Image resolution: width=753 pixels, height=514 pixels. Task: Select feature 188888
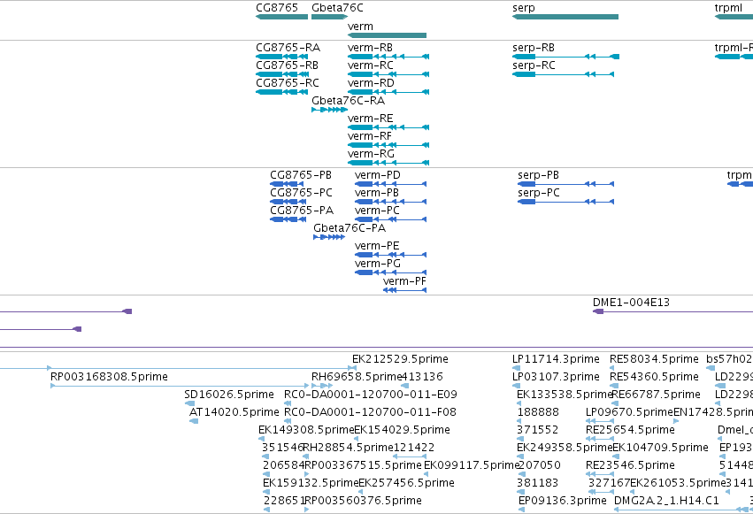520,421
